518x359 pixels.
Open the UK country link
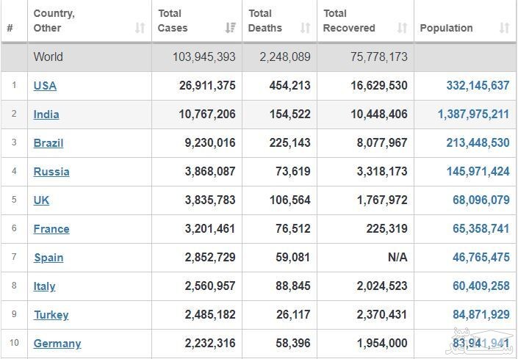[x=41, y=200]
